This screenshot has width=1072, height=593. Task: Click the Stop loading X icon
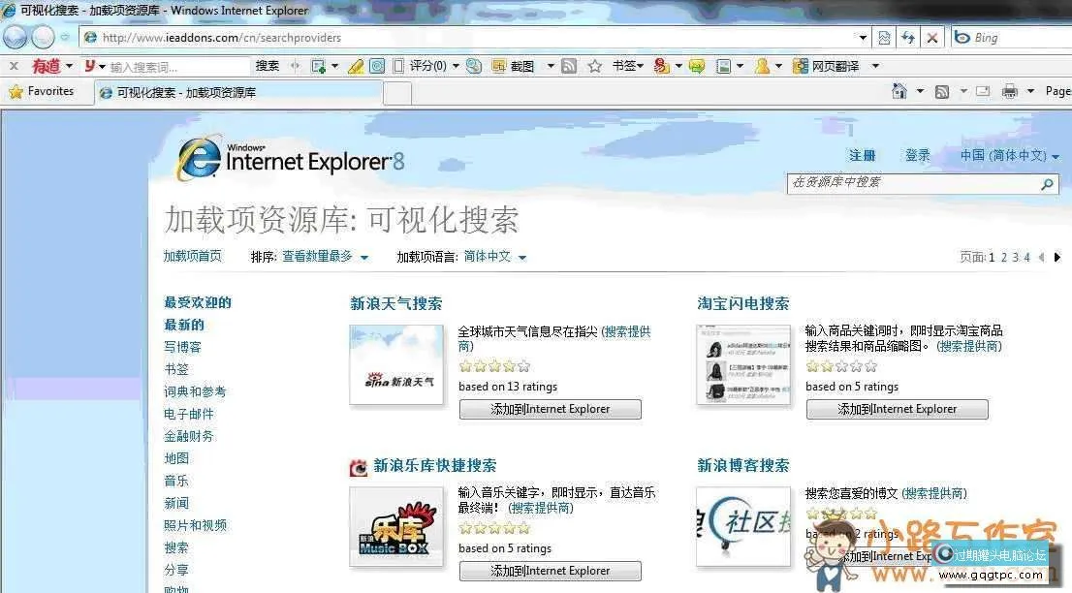click(931, 38)
